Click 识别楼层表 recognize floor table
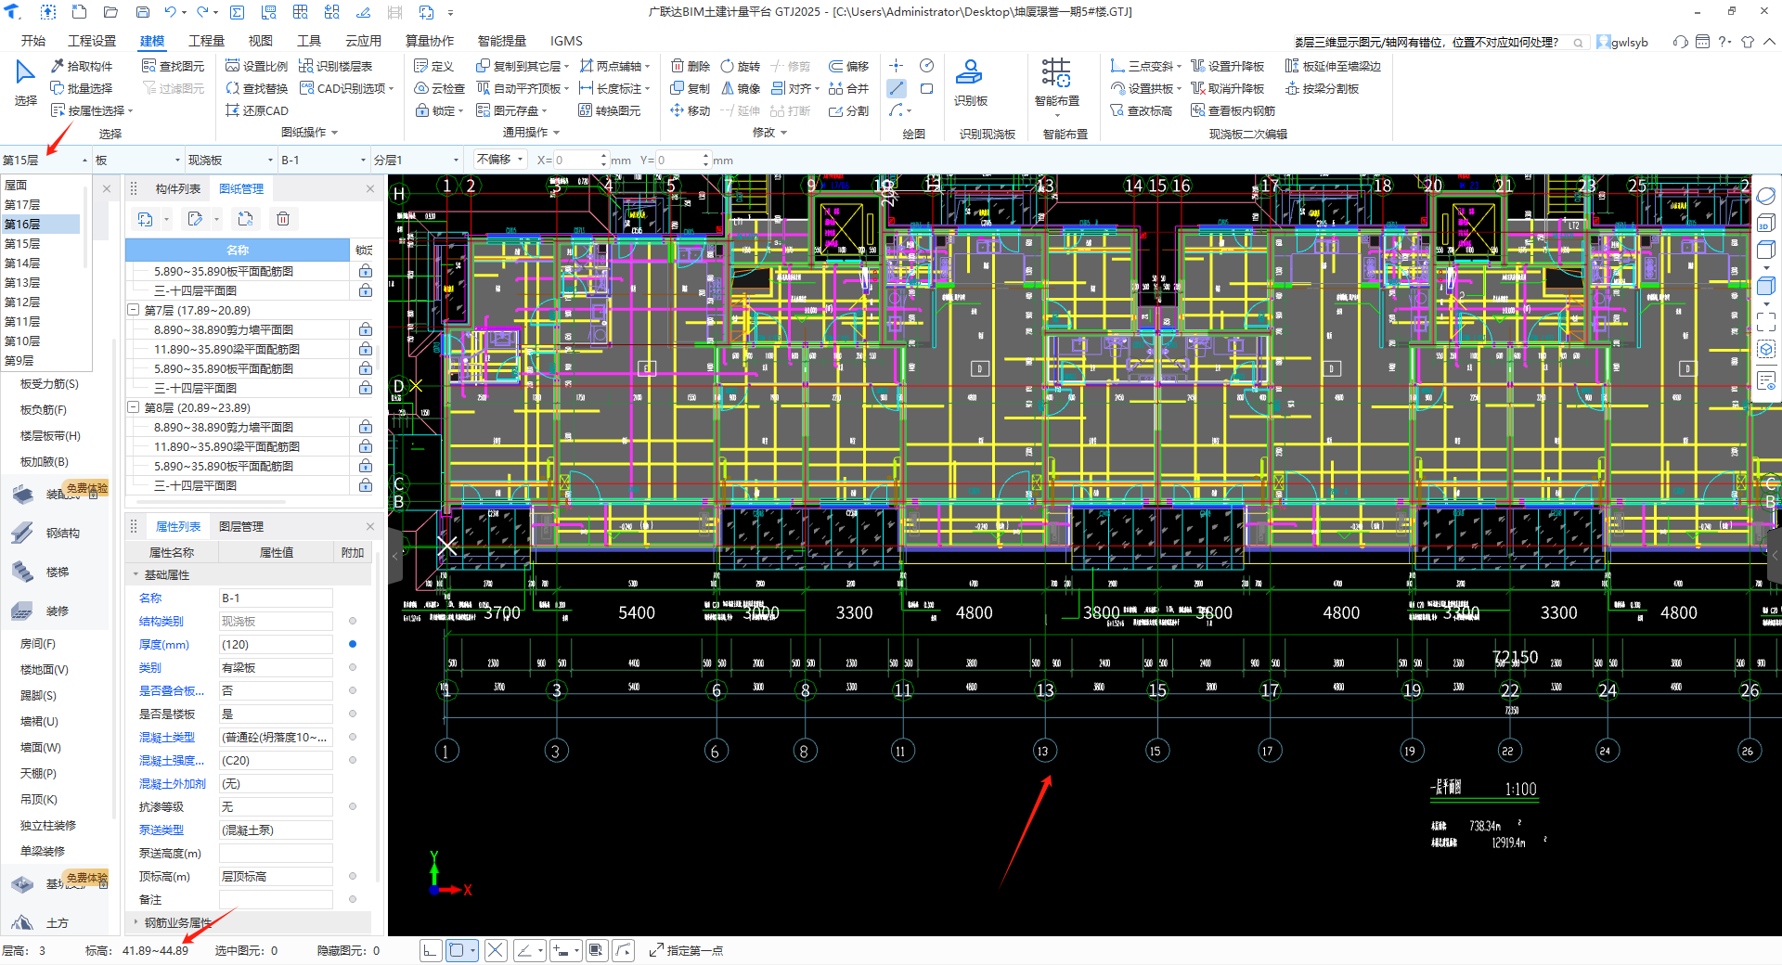Viewport: 1782px width, 965px height. click(336, 66)
